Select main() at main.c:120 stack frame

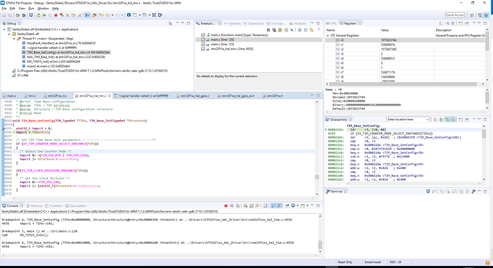coord(48,66)
